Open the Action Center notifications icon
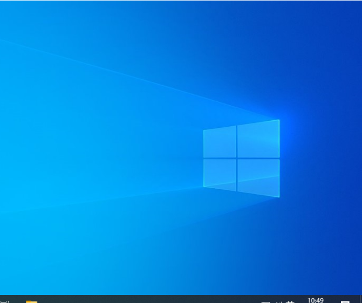This screenshot has height=303, width=362. pyautogui.click(x=345, y=301)
